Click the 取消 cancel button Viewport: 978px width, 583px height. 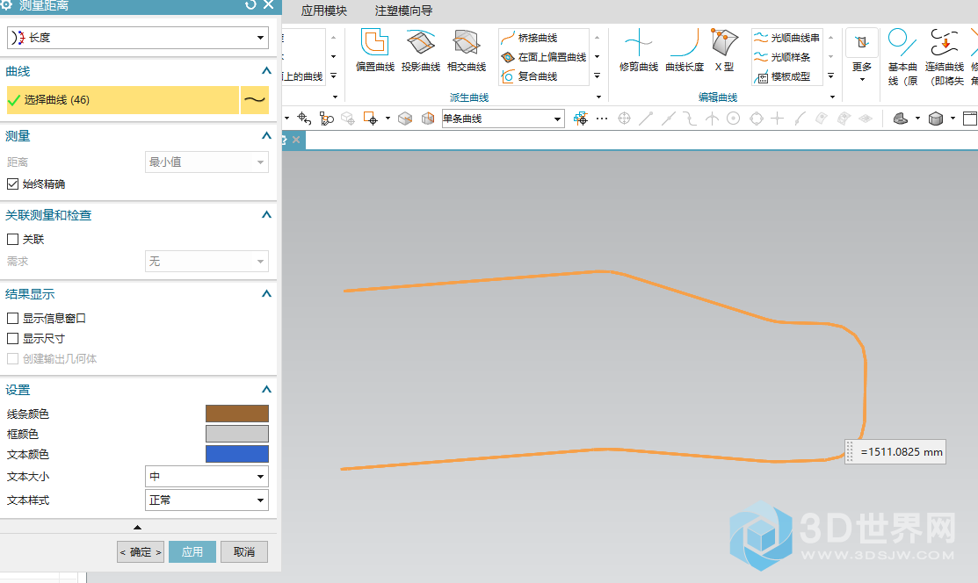(244, 551)
